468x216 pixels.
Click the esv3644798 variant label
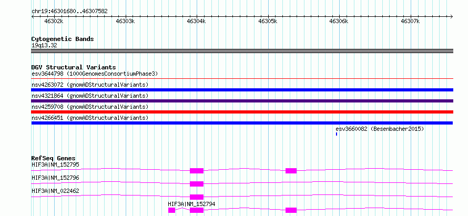click(95, 74)
